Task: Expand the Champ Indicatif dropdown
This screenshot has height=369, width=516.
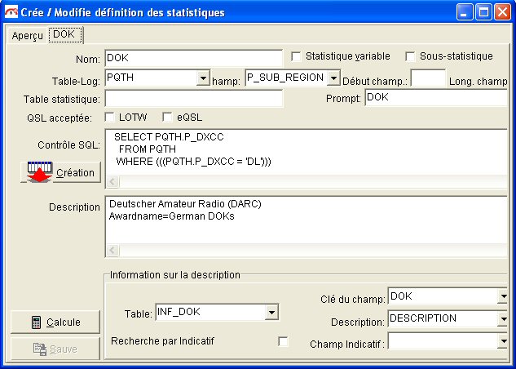Action: [503, 342]
